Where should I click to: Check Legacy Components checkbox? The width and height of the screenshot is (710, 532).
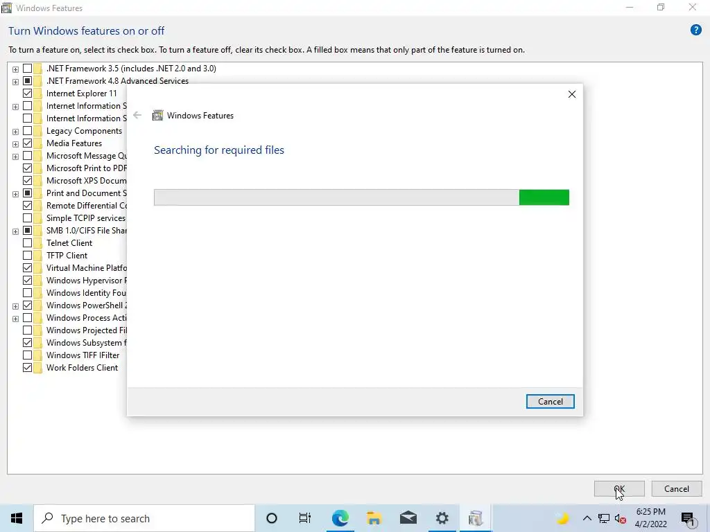pos(27,131)
